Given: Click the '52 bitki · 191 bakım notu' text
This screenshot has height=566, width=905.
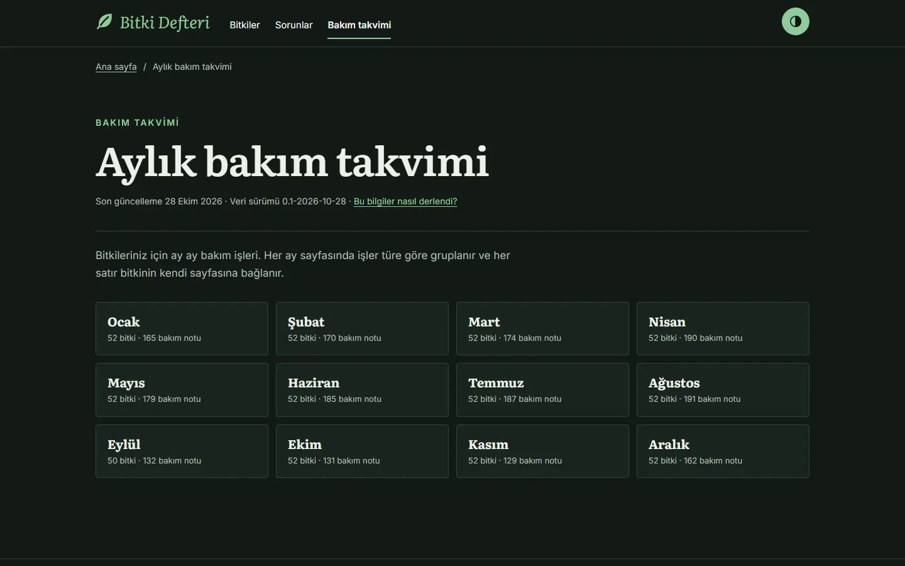Looking at the screenshot, I should point(694,399).
